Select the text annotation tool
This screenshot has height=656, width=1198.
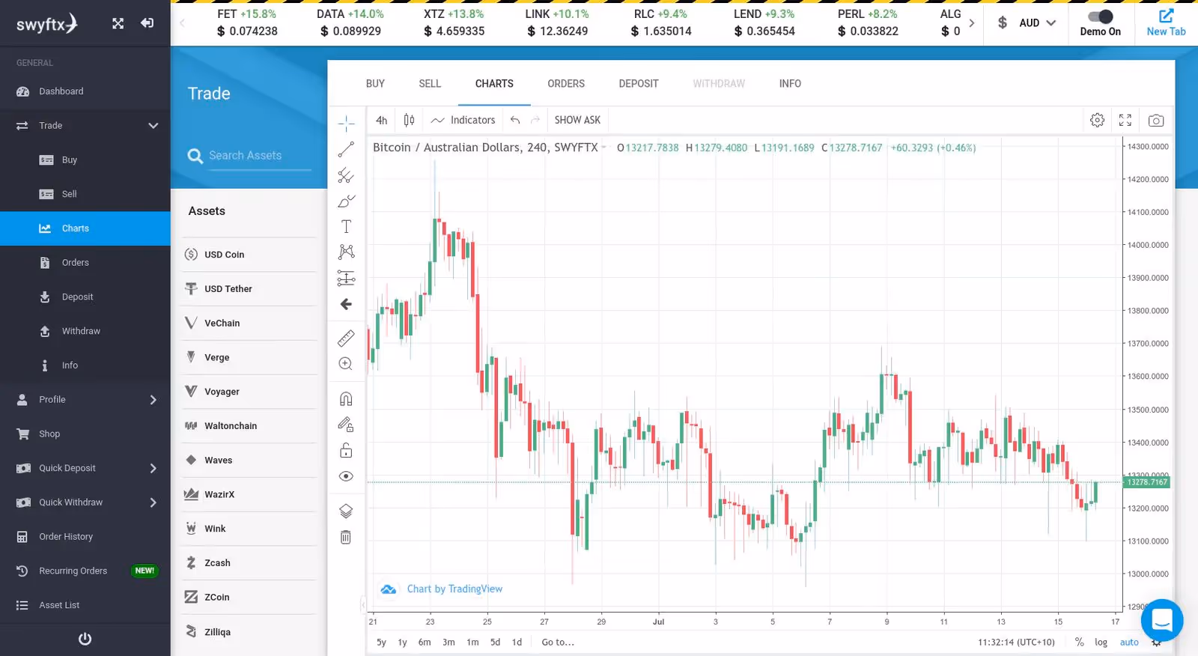(x=346, y=227)
